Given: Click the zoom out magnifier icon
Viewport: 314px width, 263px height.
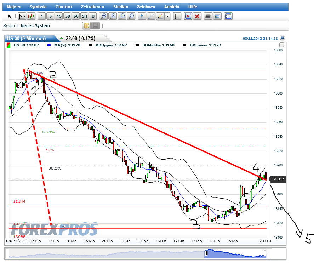Looking at the screenshot, I should 113,16.
